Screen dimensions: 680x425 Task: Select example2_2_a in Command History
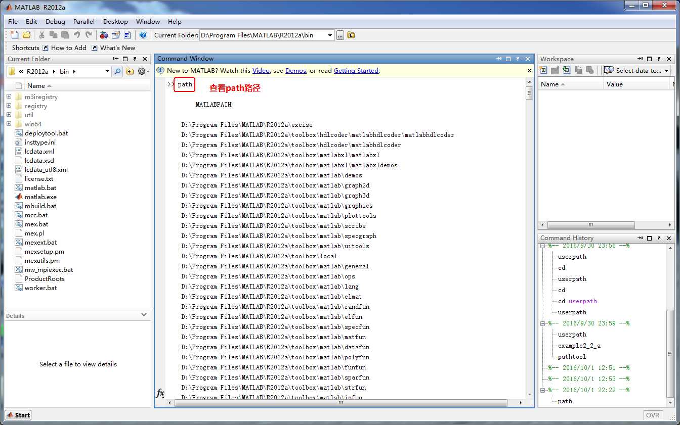point(579,346)
